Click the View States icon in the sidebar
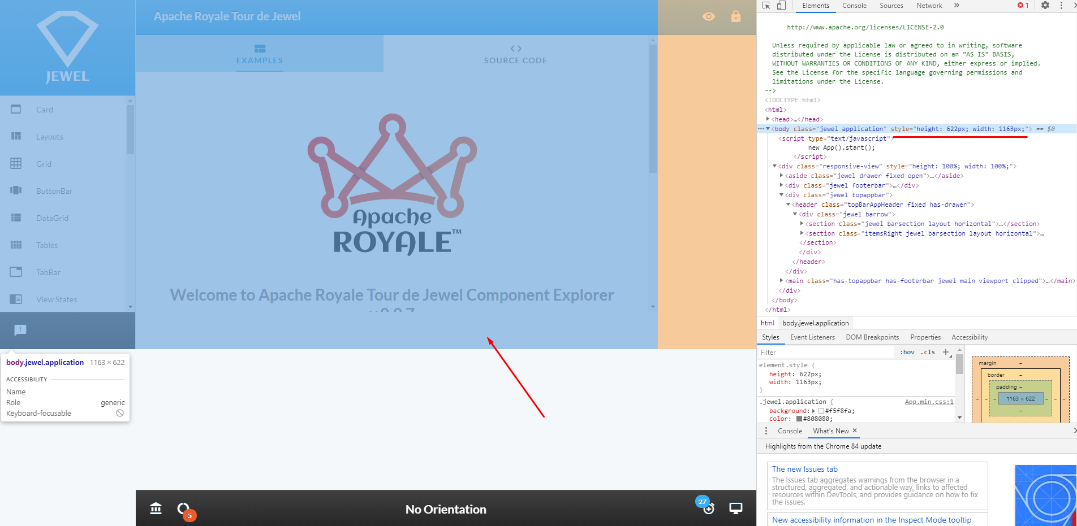Image resolution: width=1077 pixels, height=526 pixels. tap(16, 299)
